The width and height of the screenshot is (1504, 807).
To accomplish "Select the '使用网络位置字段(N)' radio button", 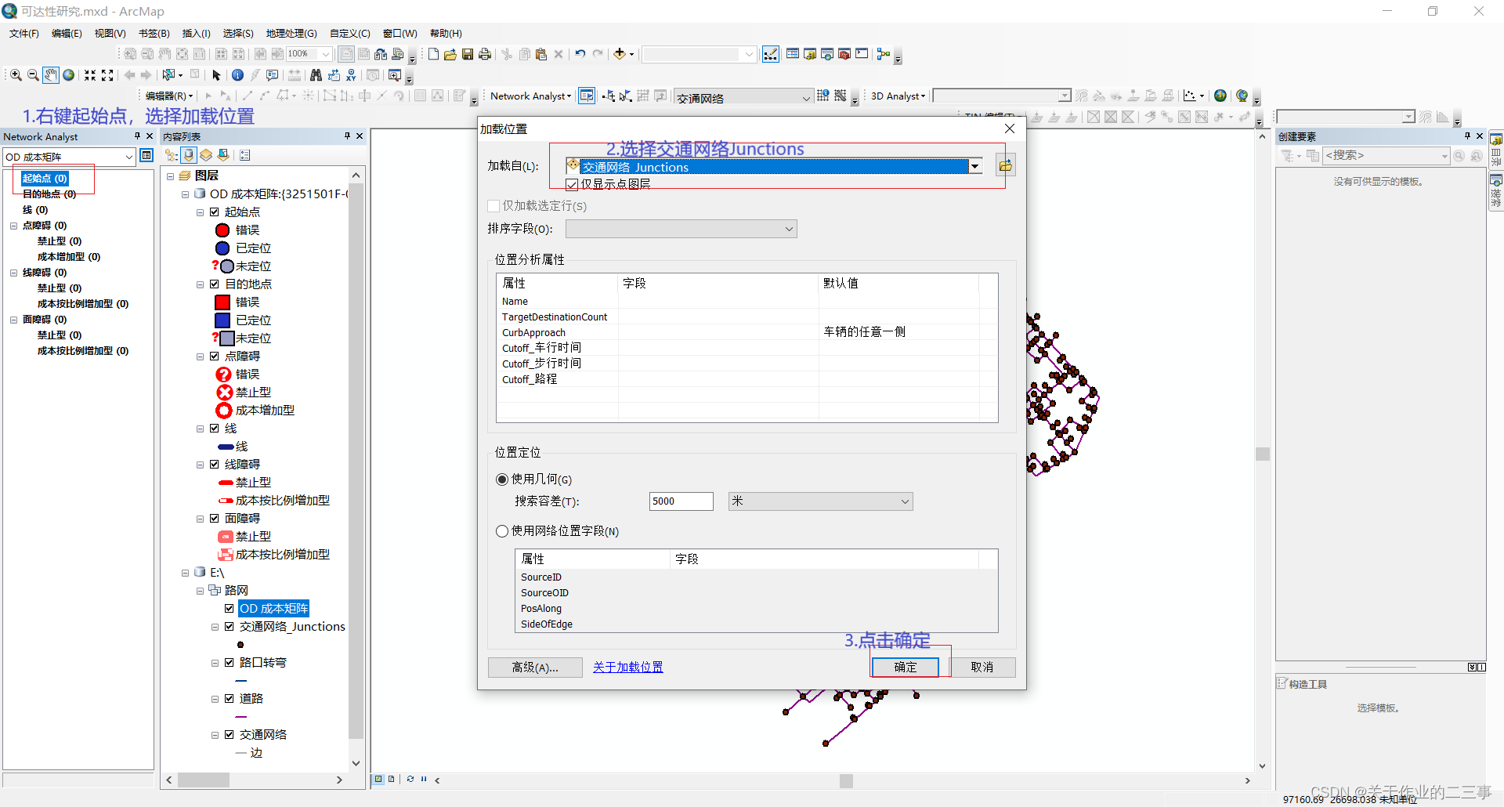I will tap(502, 531).
